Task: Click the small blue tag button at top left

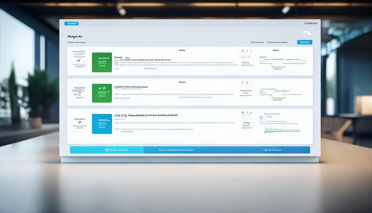Action: [71, 24]
